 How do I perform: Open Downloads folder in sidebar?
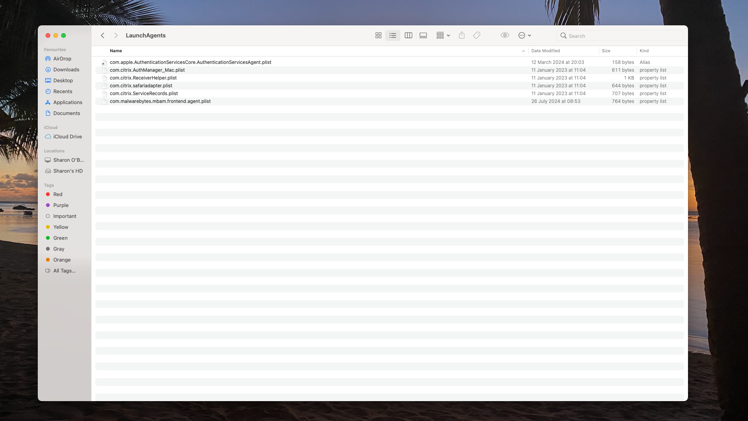coord(66,70)
